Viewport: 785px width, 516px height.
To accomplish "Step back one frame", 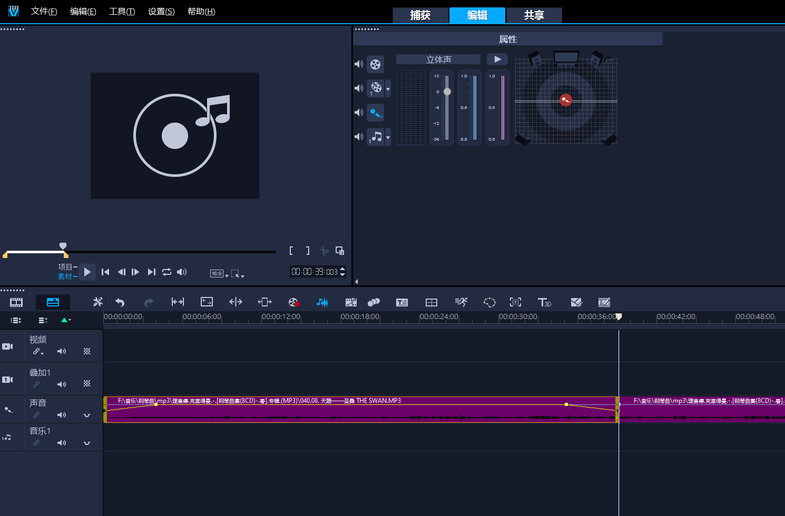I will point(121,272).
